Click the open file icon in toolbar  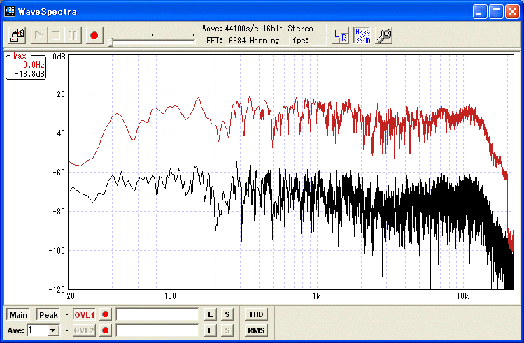tap(18, 34)
